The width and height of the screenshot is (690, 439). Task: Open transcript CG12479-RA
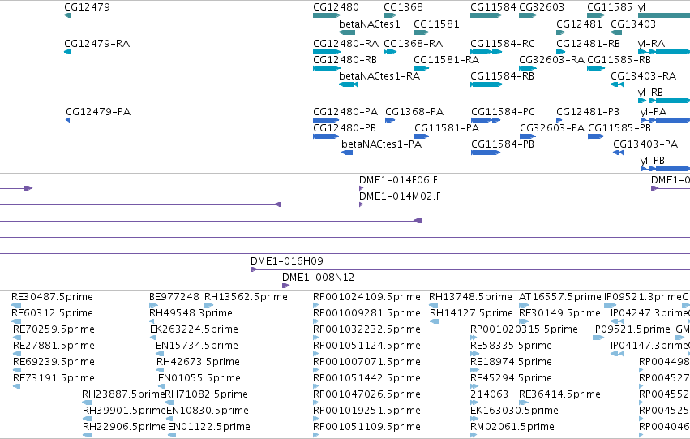96,44
